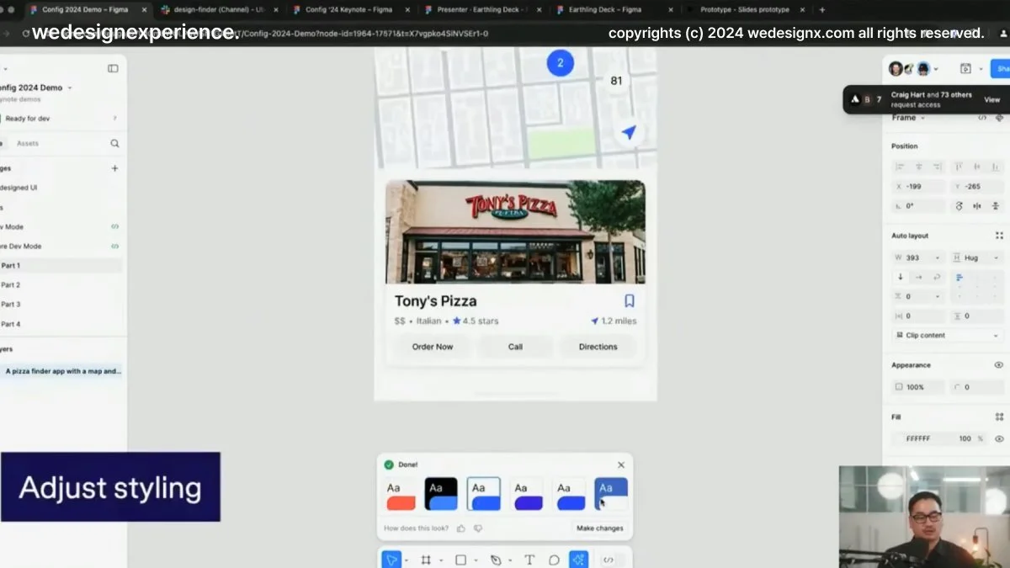Click Auto layout options grid icon
This screenshot has width=1010, height=568.
[x=999, y=236]
